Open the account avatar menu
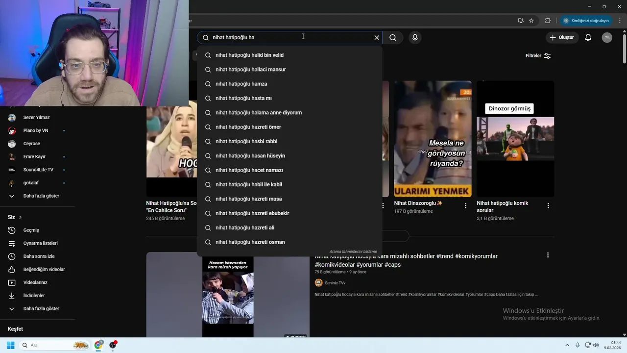Viewport: 627px width, 353px height. [607, 37]
